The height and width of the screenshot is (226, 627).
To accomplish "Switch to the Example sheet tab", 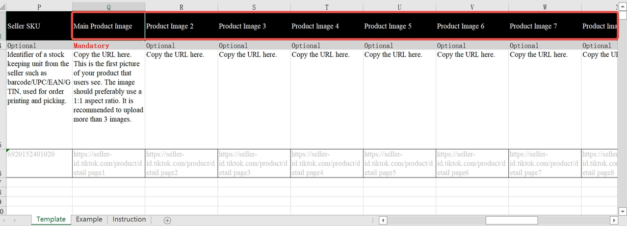I will click(89, 220).
